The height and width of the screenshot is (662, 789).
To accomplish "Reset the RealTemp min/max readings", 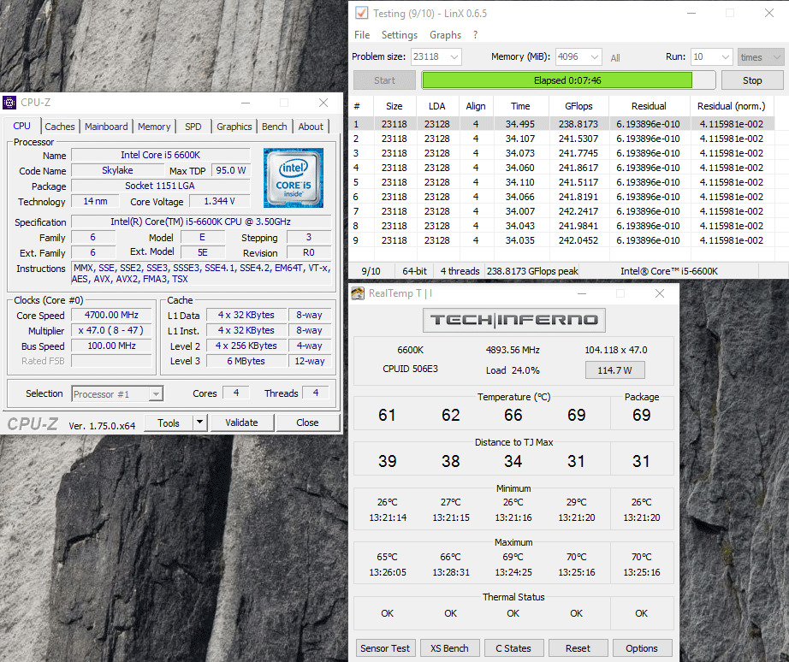I will tap(578, 648).
